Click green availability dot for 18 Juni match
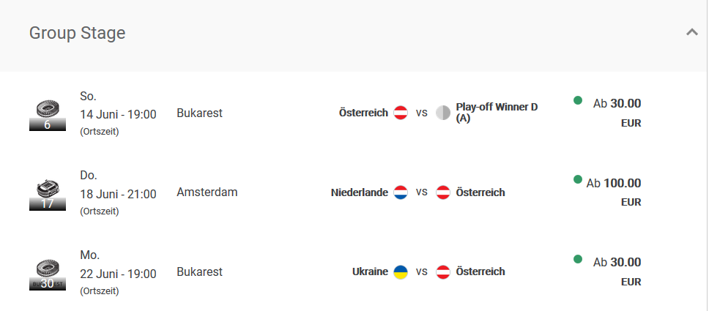The width and height of the screenshot is (709, 311). point(577,179)
